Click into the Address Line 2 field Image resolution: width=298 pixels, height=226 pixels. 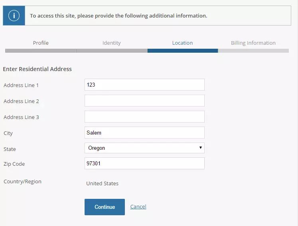pyautogui.click(x=144, y=101)
